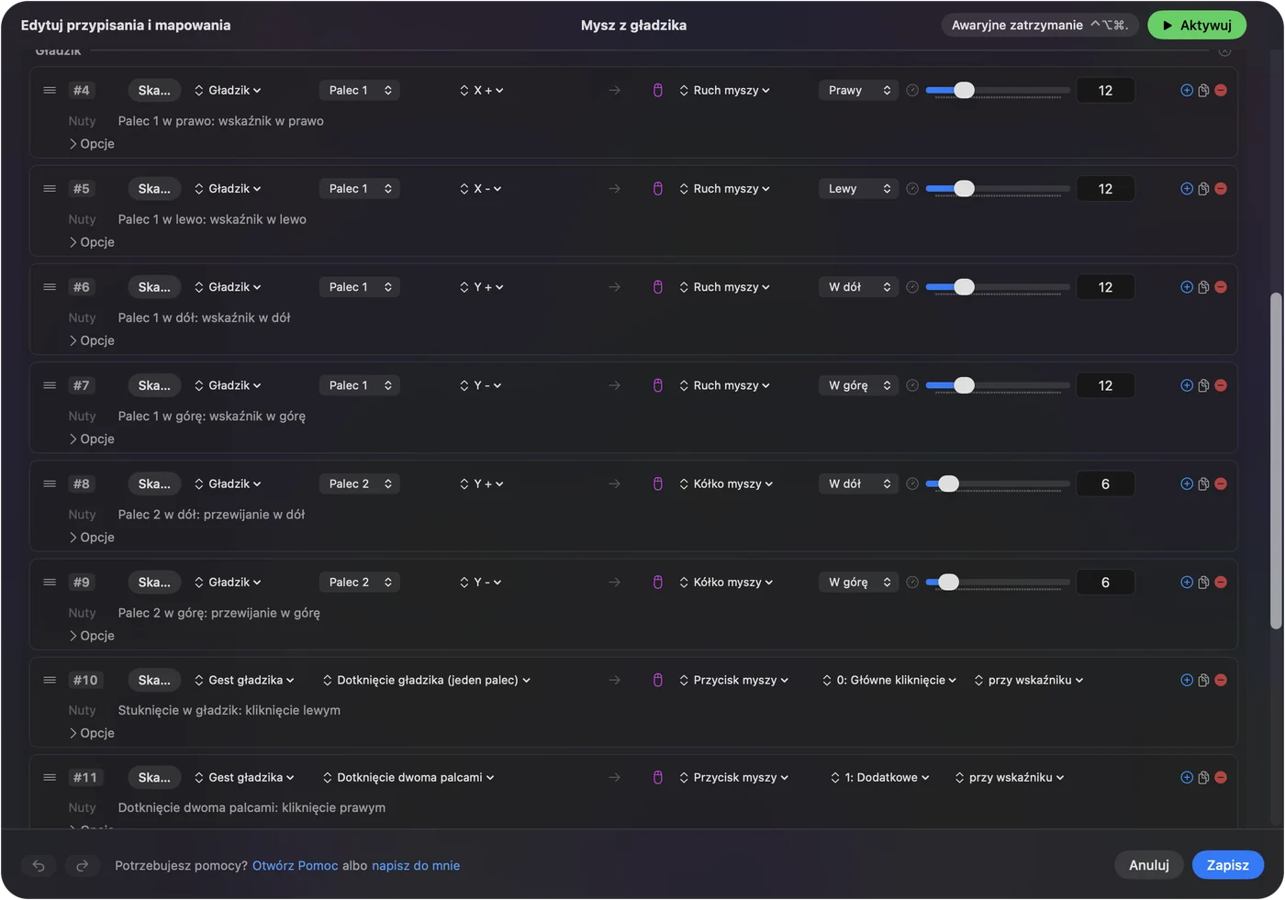Open W górę direction selector in row #7
1285x900 pixels.
(858, 385)
